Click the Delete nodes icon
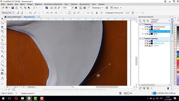179x101 pixels. coord(22,13)
